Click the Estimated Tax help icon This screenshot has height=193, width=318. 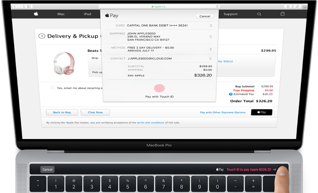231,94
